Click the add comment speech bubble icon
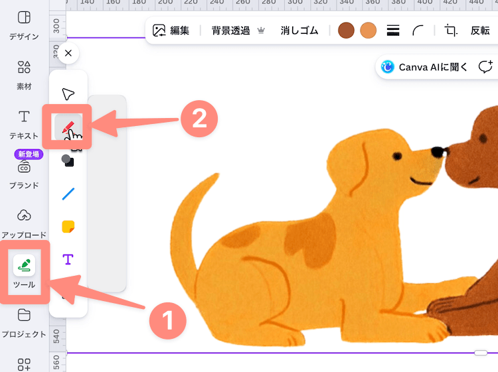The width and height of the screenshot is (498, 372). tap(485, 67)
